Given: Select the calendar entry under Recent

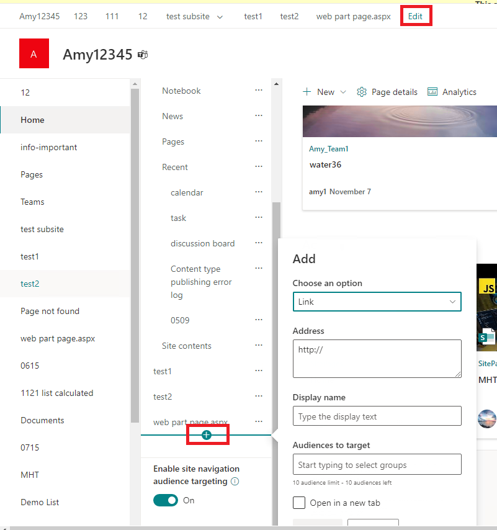Looking at the screenshot, I should [187, 192].
